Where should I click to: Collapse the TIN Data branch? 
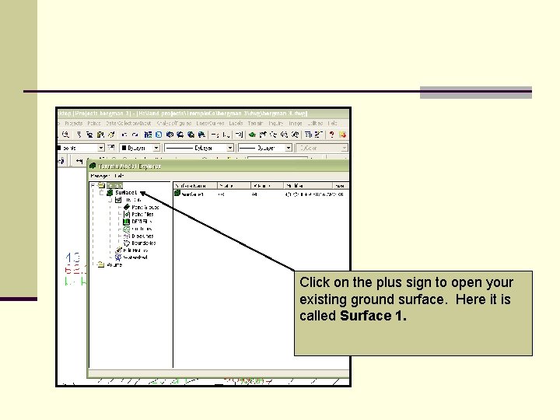110,200
